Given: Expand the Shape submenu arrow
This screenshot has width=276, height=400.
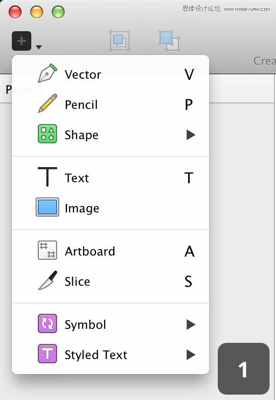Looking at the screenshot, I should 191,135.
